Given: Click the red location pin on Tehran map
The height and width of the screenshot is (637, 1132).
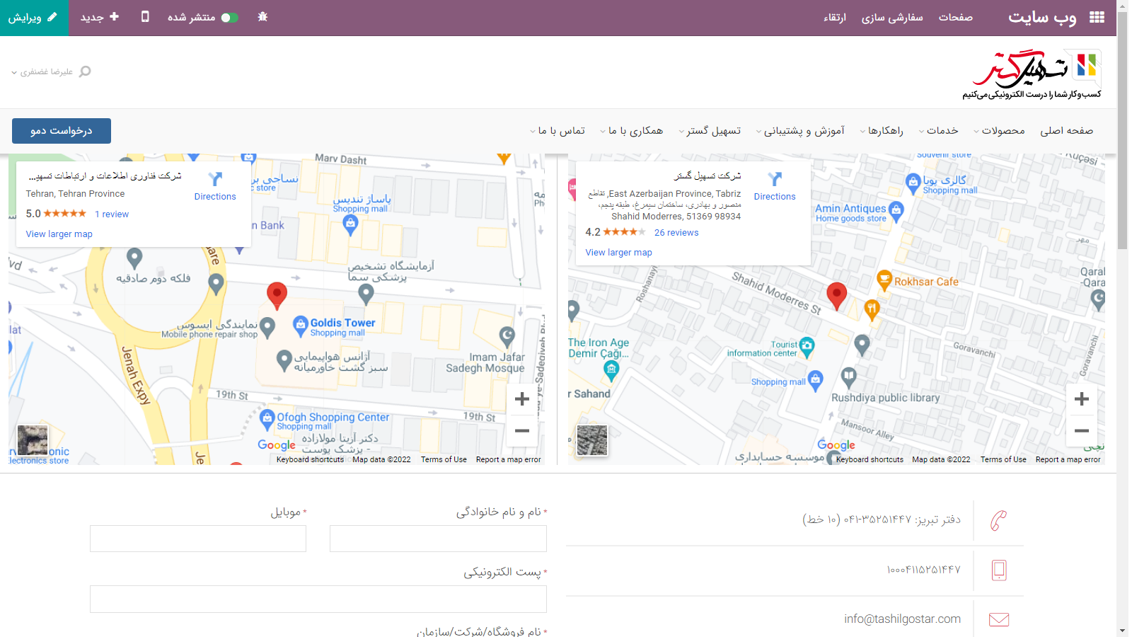Looking at the screenshot, I should click(277, 294).
